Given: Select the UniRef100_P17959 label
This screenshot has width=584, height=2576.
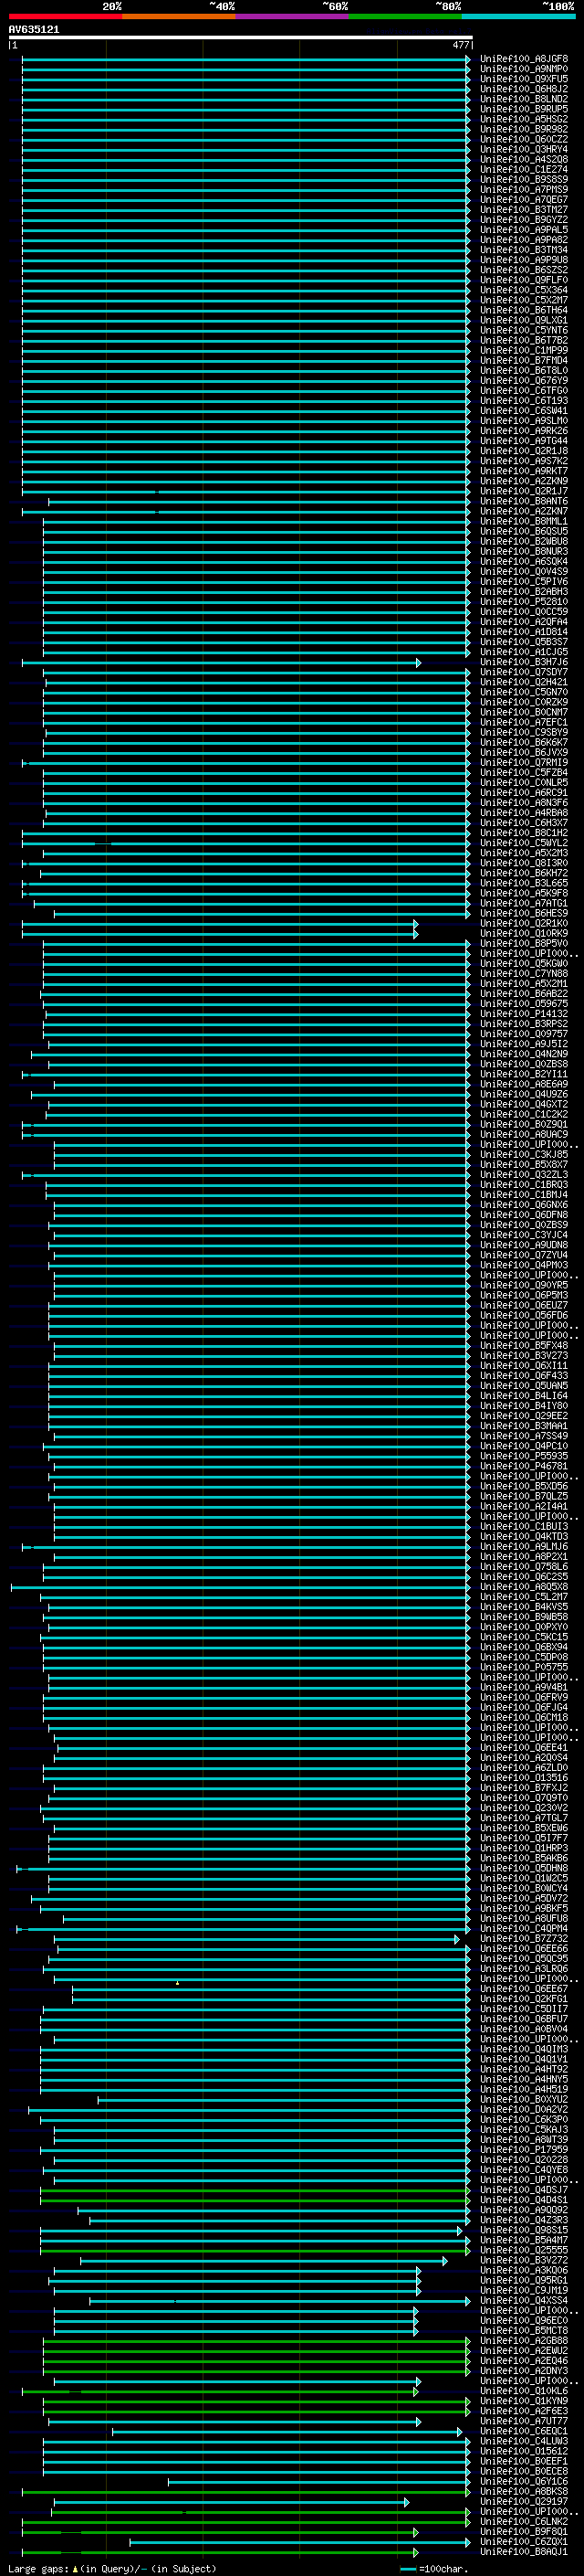Looking at the screenshot, I should tap(524, 2149).
